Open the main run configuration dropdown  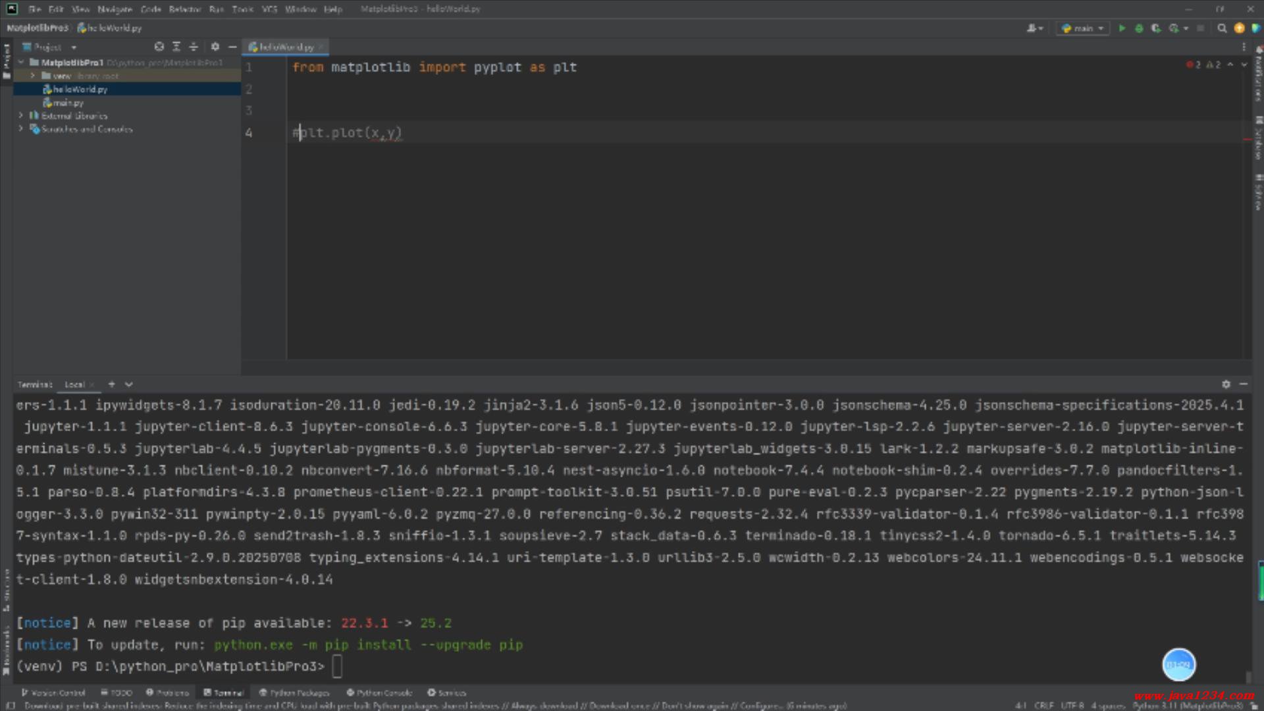(x=1083, y=28)
